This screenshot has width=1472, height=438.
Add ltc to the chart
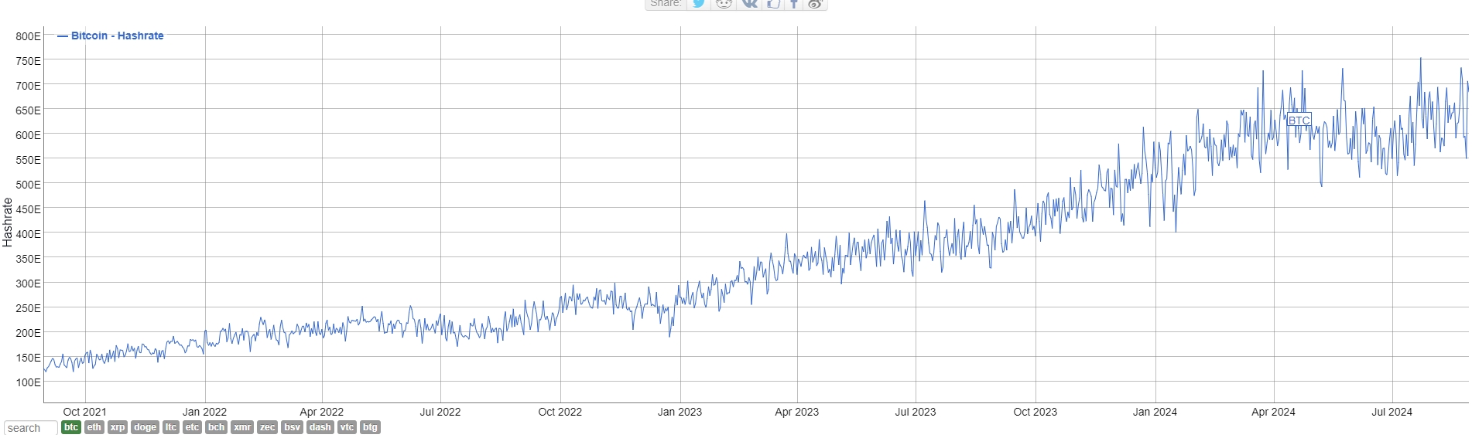click(171, 427)
